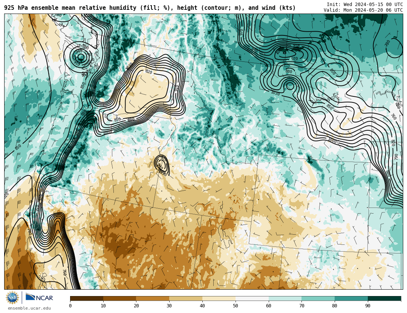Select the 50–60% white colorbar swatch
The height and width of the screenshot is (313, 407).
pyautogui.click(x=252, y=298)
